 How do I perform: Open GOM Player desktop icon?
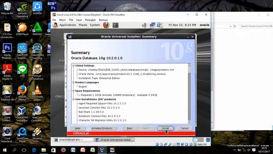(x=22, y=29)
